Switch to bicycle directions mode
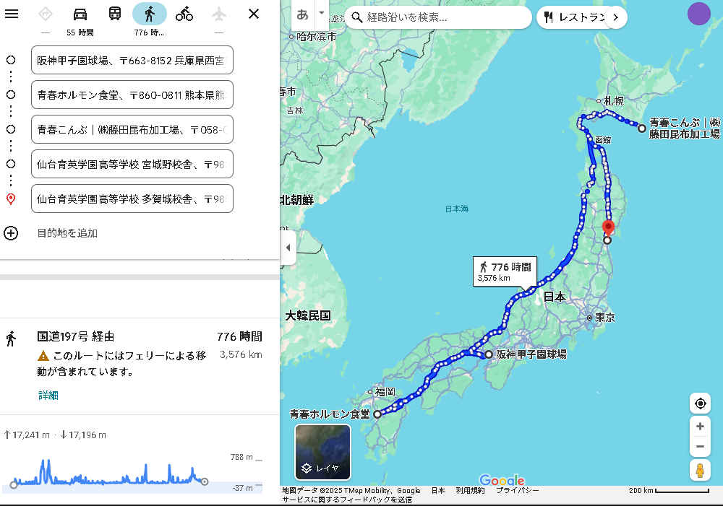Screen dimensions: 723x506 pos(184,14)
